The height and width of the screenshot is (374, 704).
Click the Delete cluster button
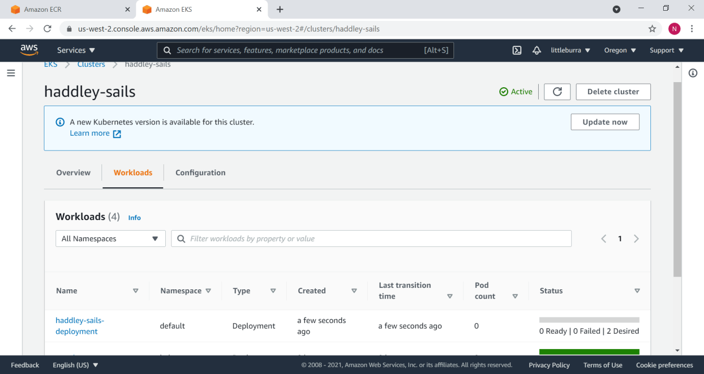(x=613, y=92)
